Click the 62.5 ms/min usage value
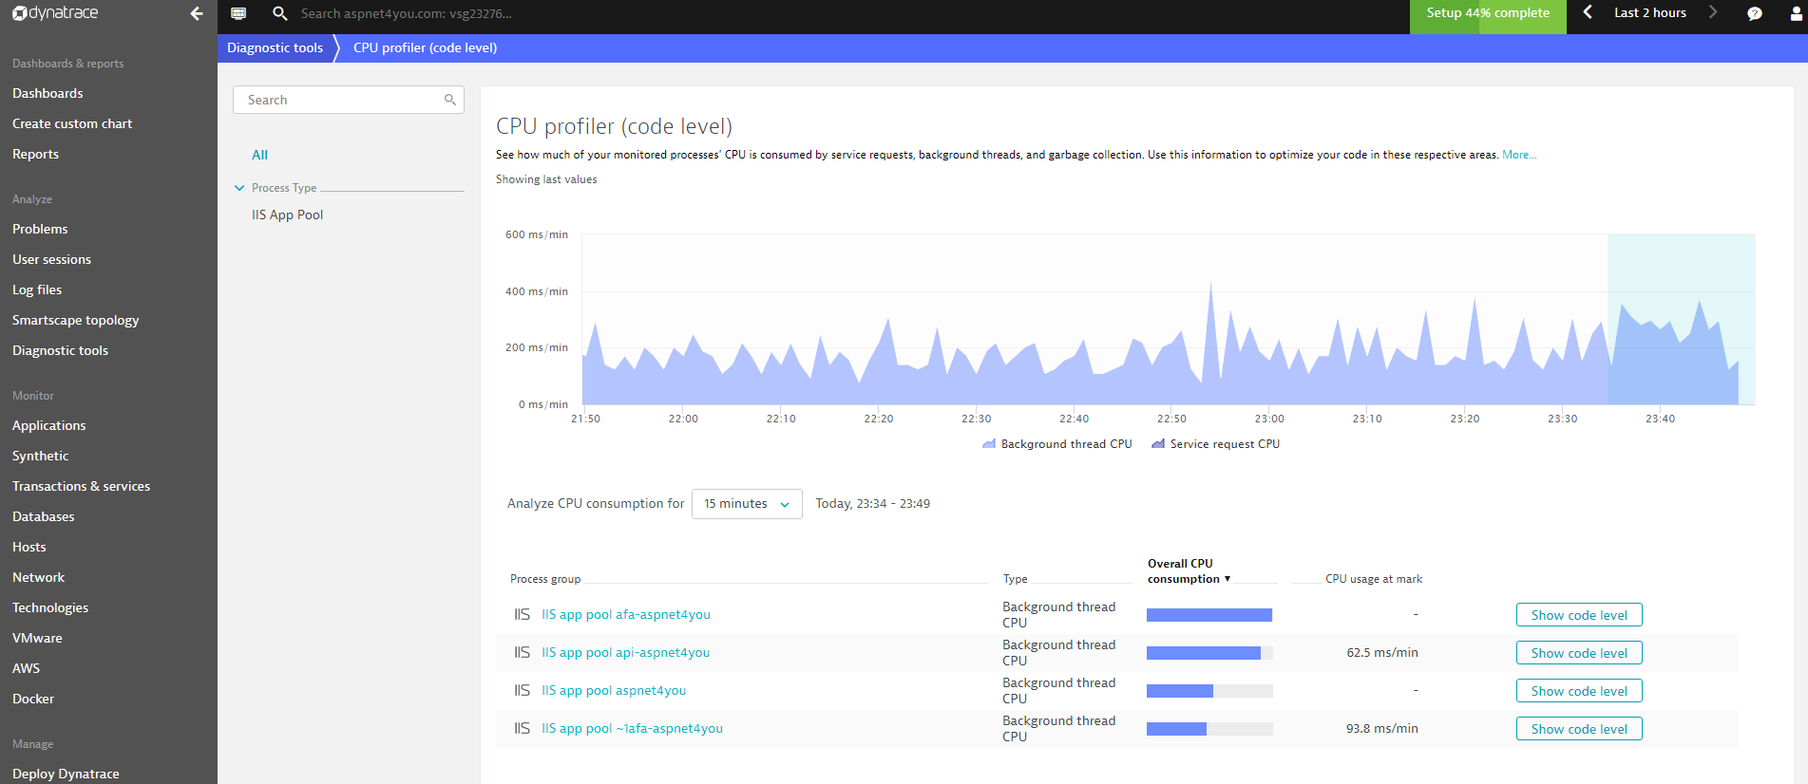This screenshot has height=784, width=1808. pos(1381,652)
